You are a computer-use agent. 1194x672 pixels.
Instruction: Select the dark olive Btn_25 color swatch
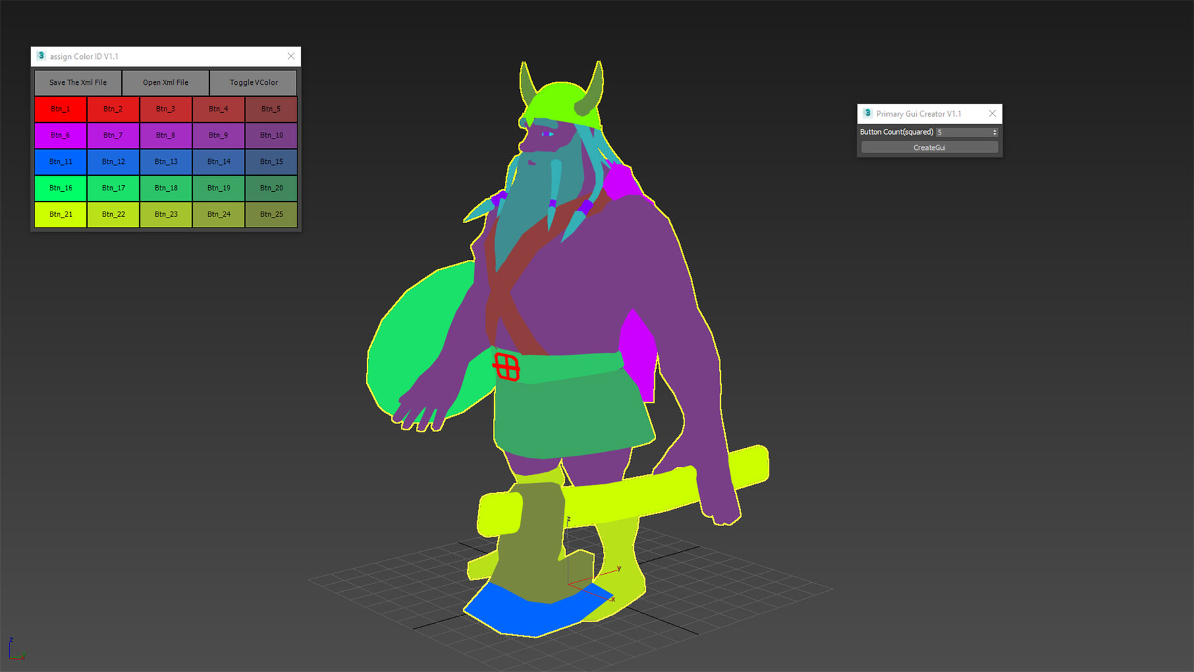pyautogui.click(x=271, y=214)
